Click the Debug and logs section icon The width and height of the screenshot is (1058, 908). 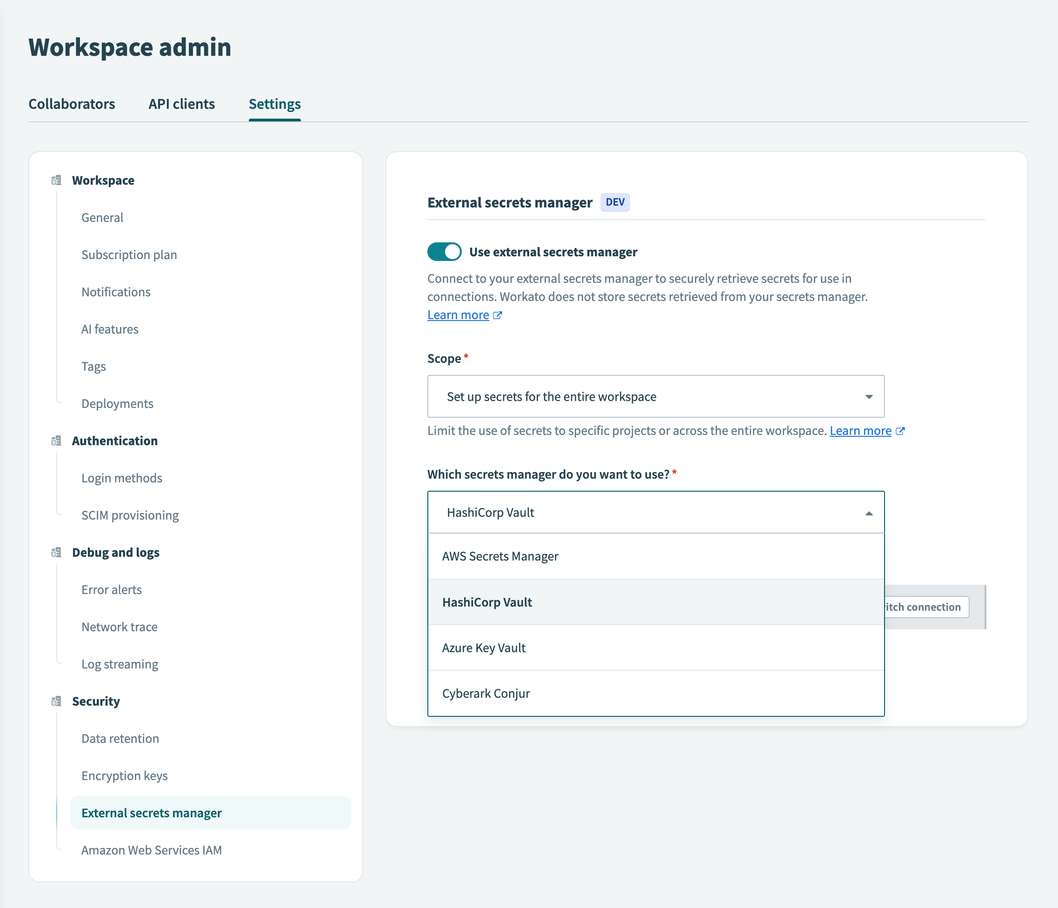pos(56,552)
